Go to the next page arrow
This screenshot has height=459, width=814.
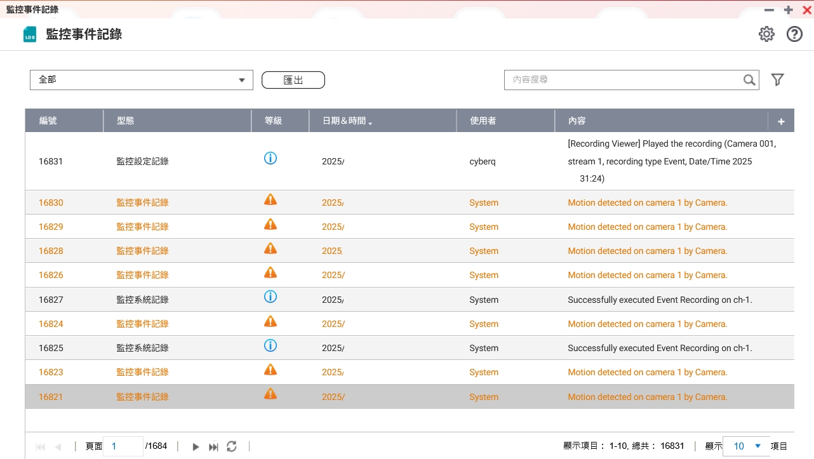tap(196, 446)
